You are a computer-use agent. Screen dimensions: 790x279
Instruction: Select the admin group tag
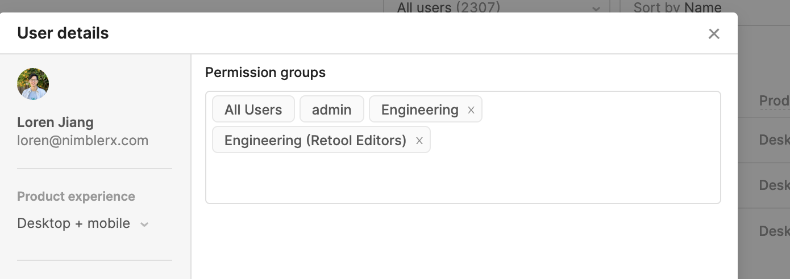click(331, 109)
